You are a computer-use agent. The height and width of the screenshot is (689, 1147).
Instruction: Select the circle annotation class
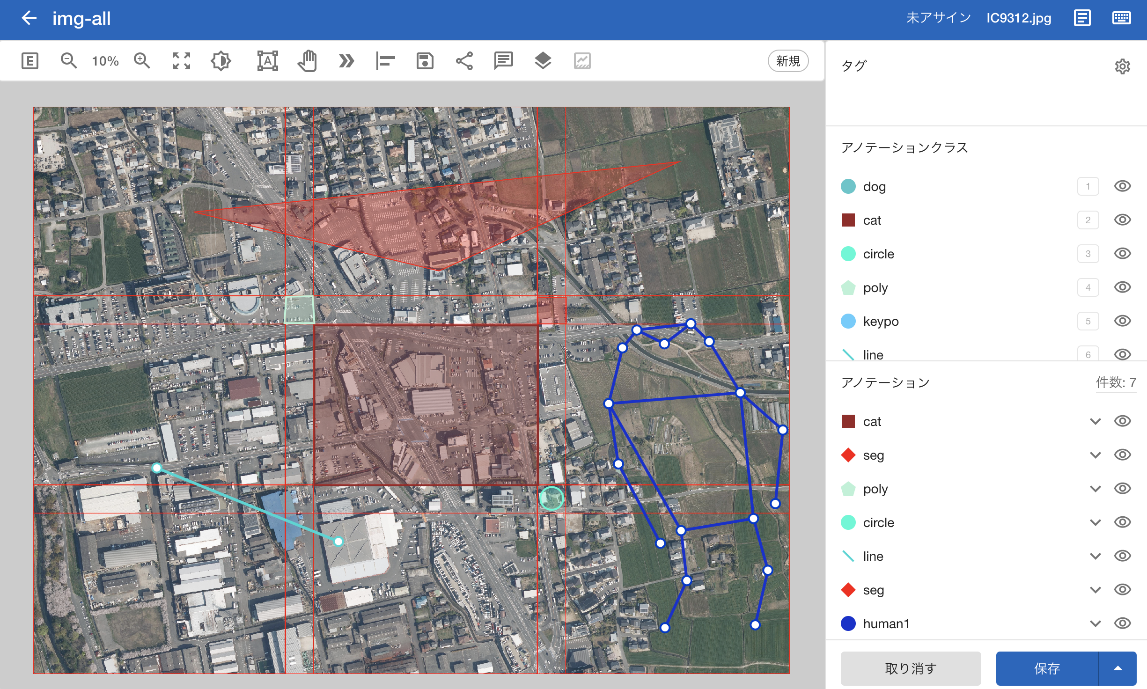(x=878, y=254)
